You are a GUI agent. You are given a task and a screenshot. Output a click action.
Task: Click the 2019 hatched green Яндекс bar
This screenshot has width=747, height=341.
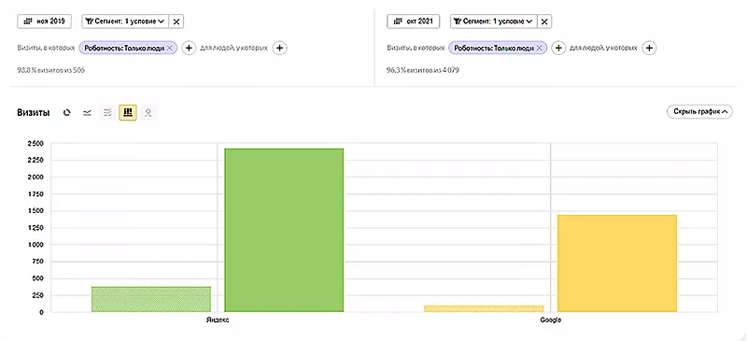[x=151, y=299]
